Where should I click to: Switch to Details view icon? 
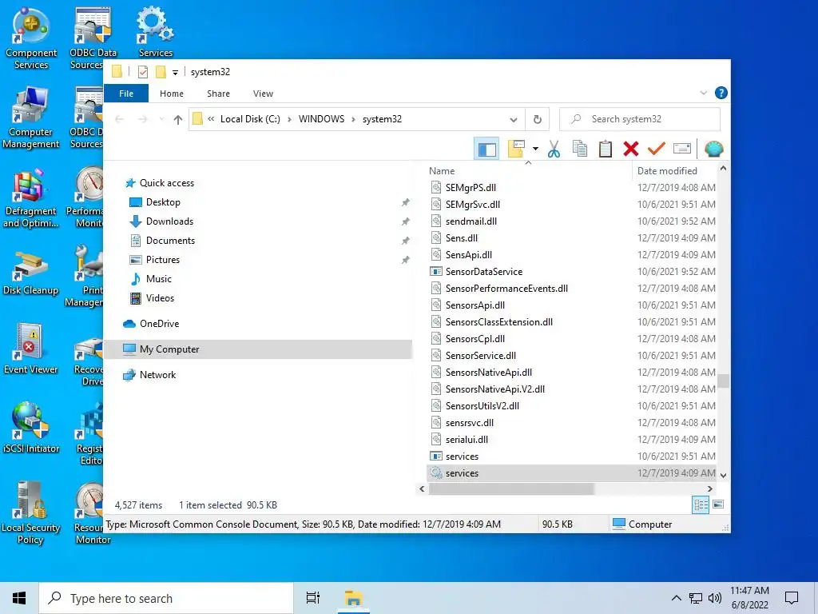[x=701, y=505]
